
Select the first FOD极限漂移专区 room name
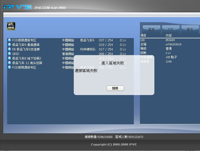tap(24, 40)
